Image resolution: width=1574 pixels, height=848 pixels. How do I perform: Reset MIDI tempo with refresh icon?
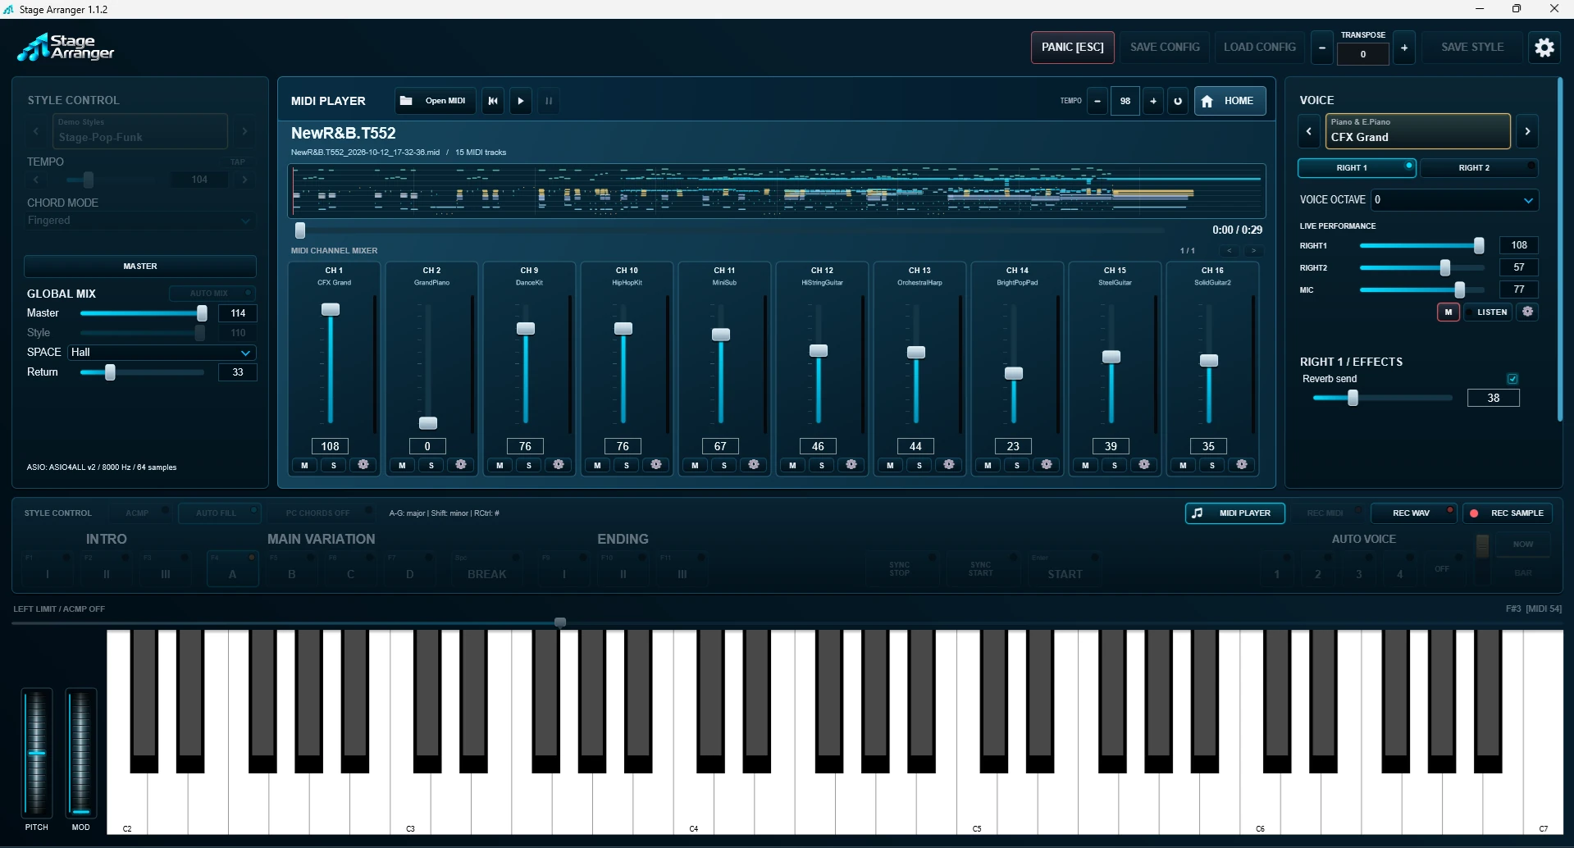point(1178,101)
